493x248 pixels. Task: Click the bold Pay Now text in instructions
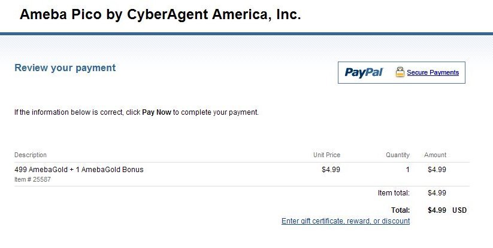(156, 112)
